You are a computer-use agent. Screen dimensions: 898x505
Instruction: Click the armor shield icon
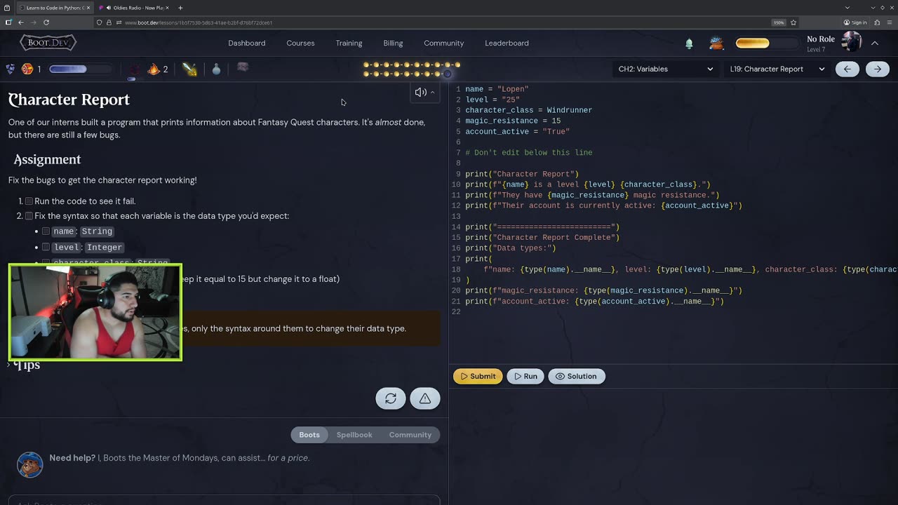[x=11, y=69]
